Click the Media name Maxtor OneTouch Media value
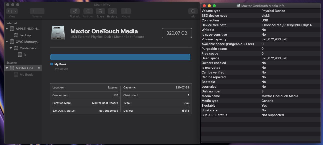323x145 pixels. tap(280, 96)
